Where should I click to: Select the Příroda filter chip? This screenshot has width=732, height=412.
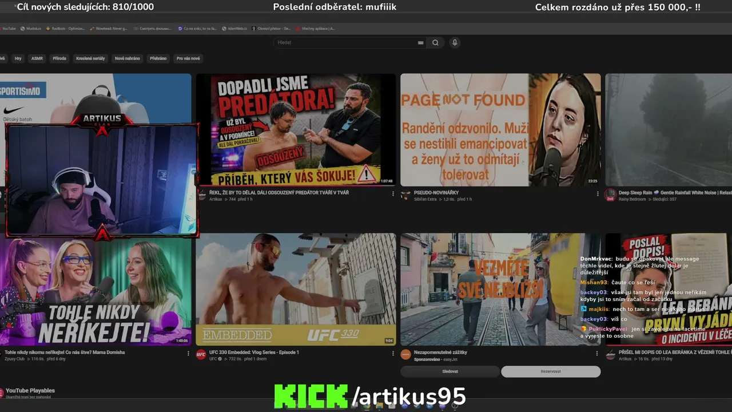(59, 58)
